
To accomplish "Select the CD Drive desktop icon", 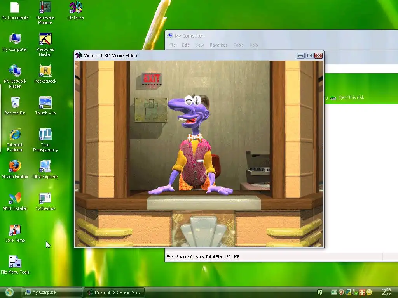I will [x=75, y=10].
